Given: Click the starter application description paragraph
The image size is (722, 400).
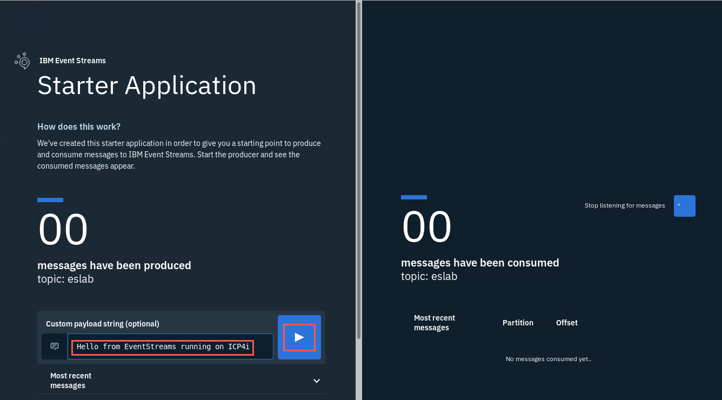Looking at the screenshot, I should coord(179,155).
